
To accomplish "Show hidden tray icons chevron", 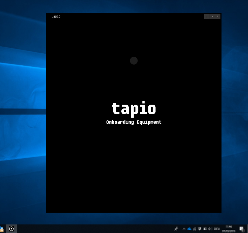I will (184, 229).
